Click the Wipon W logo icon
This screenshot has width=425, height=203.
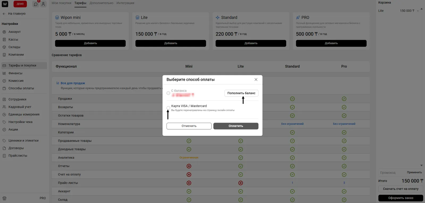click(x=5, y=4)
